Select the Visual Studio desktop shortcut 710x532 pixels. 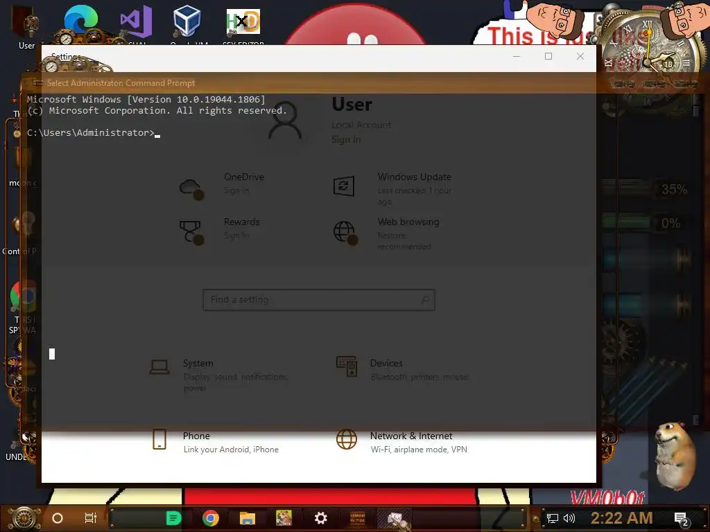pyautogui.click(x=136, y=23)
